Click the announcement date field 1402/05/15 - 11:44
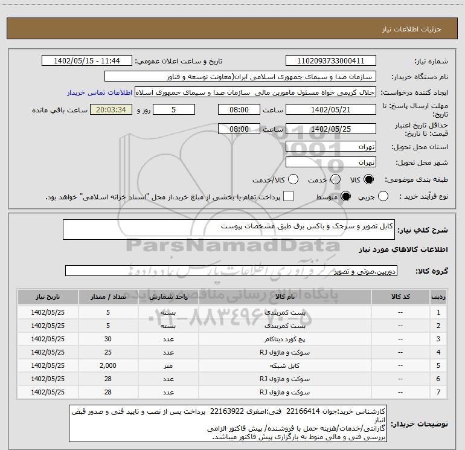The width and height of the screenshot is (465, 450). pos(87,61)
